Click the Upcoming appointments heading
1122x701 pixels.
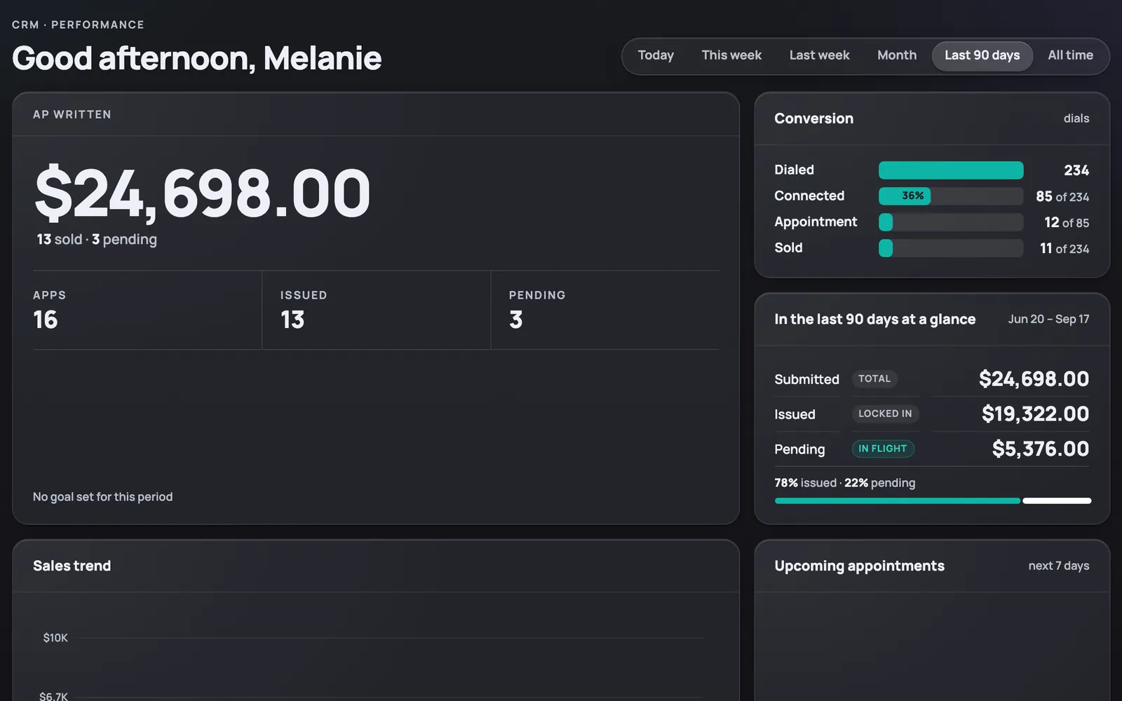(859, 566)
